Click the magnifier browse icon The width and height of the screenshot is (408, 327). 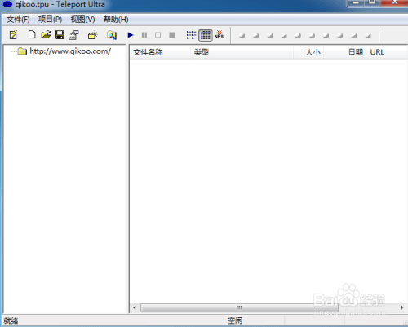point(112,35)
